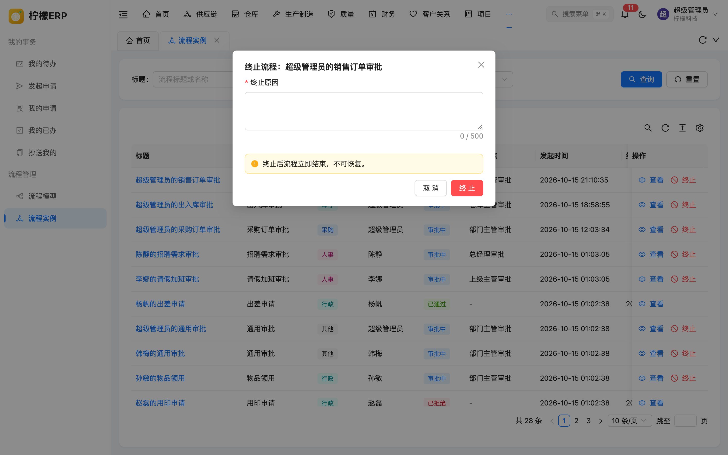Expand the partially hidden filter dropdown arrow
Viewport: 728px width, 455px height.
pyautogui.click(x=505, y=79)
